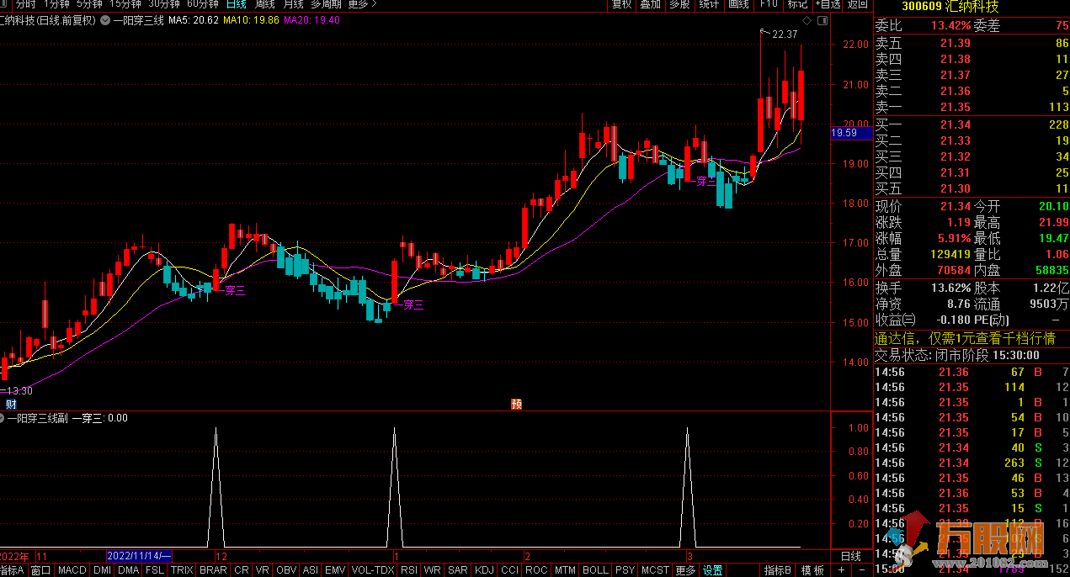The width and height of the screenshot is (1070, 577).
Task: Switch to the 分时 time-share view
Action: point(25,4)
